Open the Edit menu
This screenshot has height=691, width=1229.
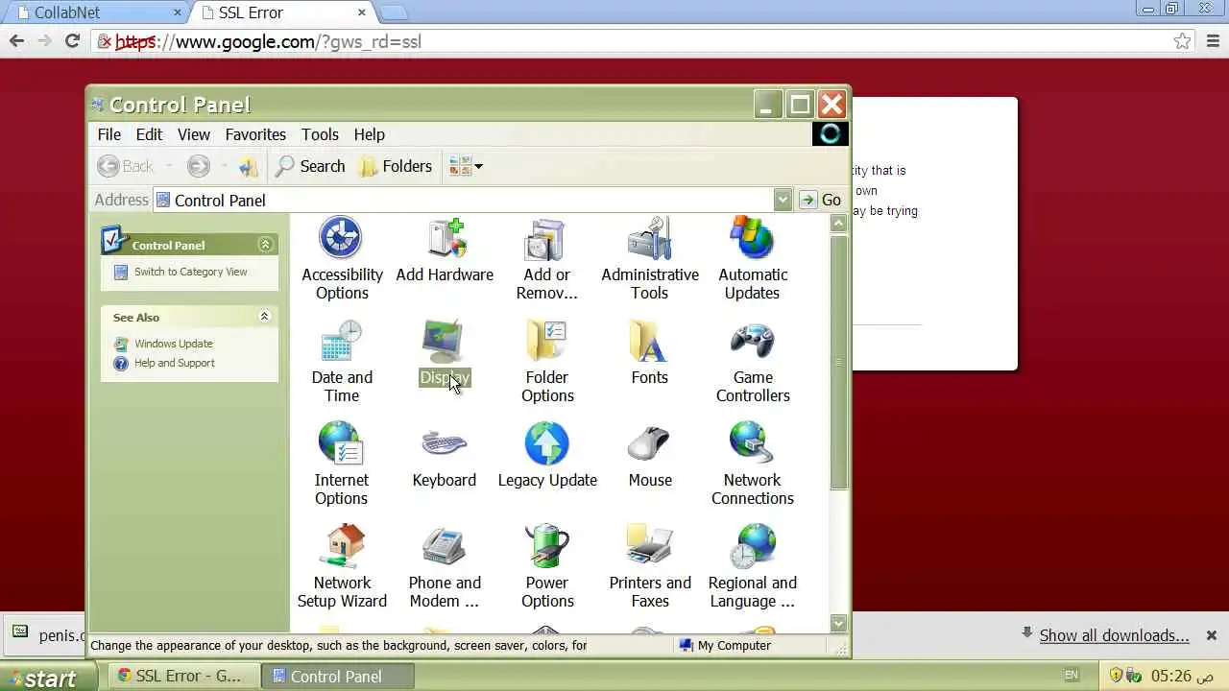coord(149,134)
